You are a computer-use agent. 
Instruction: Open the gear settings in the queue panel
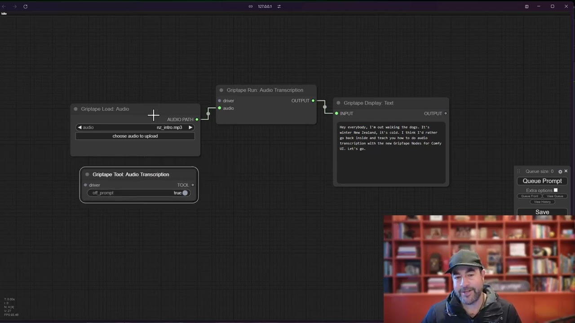click(x=560, y=171)
